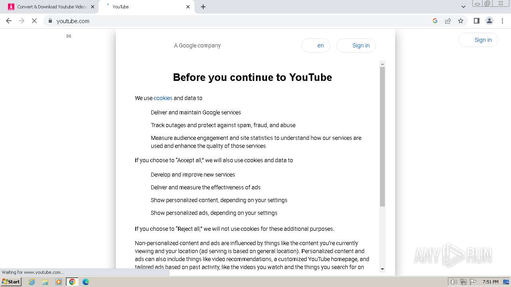The width and height of the screenshot is (511, 287).
Task: Click 'Deliver and measure the effectiveness of ads'
Action: pyautogui.click(x=206, y=187)
